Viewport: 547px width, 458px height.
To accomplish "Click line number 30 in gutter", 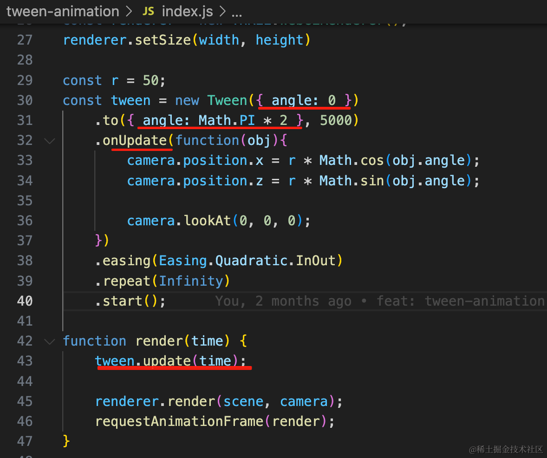I will pyautogui.click(x=25, y=100).
